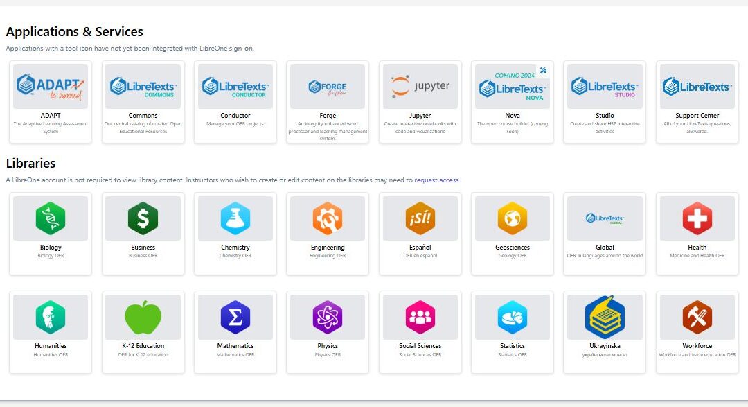Open the Biology DNA icon
Screen dimensions: 748x407
point(51,218)
